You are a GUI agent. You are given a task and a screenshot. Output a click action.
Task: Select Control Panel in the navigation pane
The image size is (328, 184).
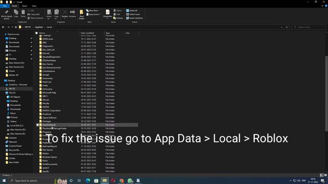click(x=15, y=146)
